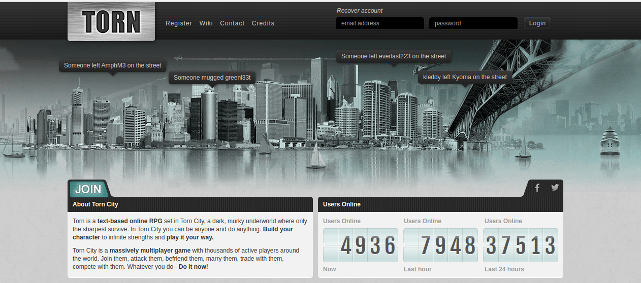Focus the email address field
The width and height of the screenshot is (641, 283).
[x=379, y=23]
